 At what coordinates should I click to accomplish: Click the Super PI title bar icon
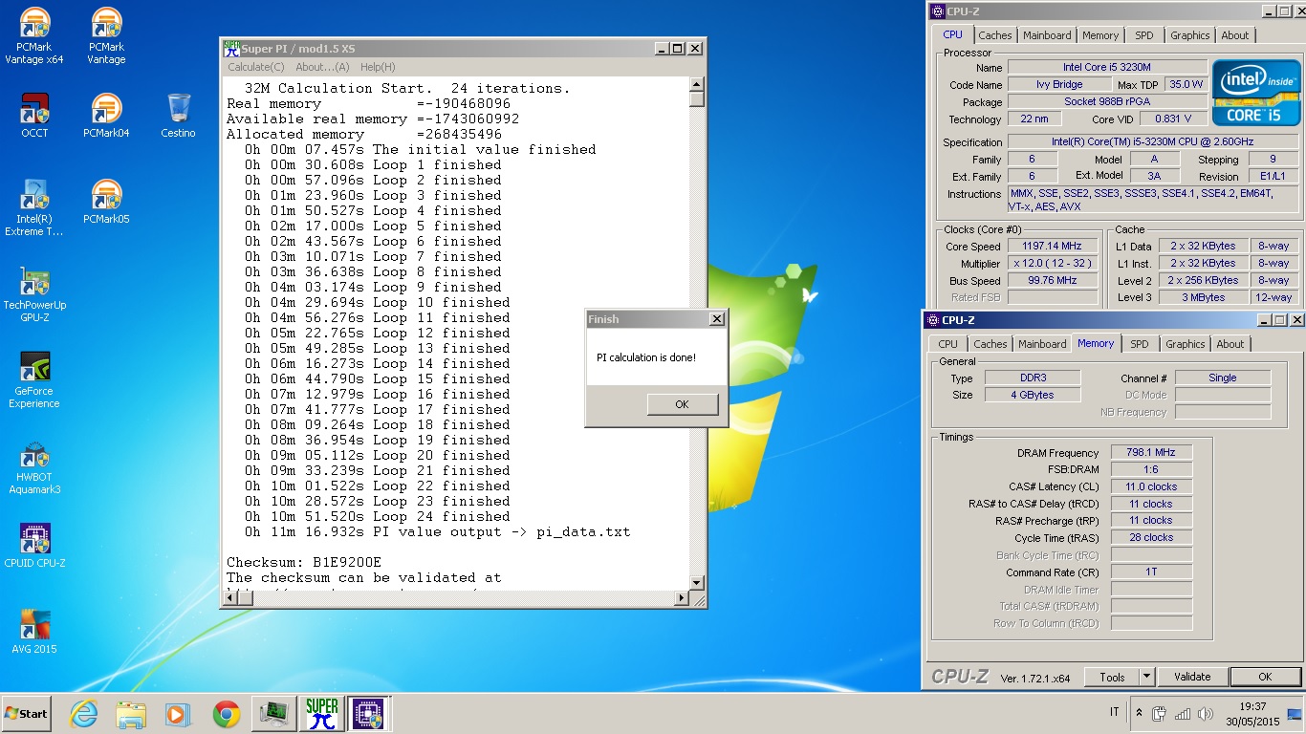click(231, 48)
